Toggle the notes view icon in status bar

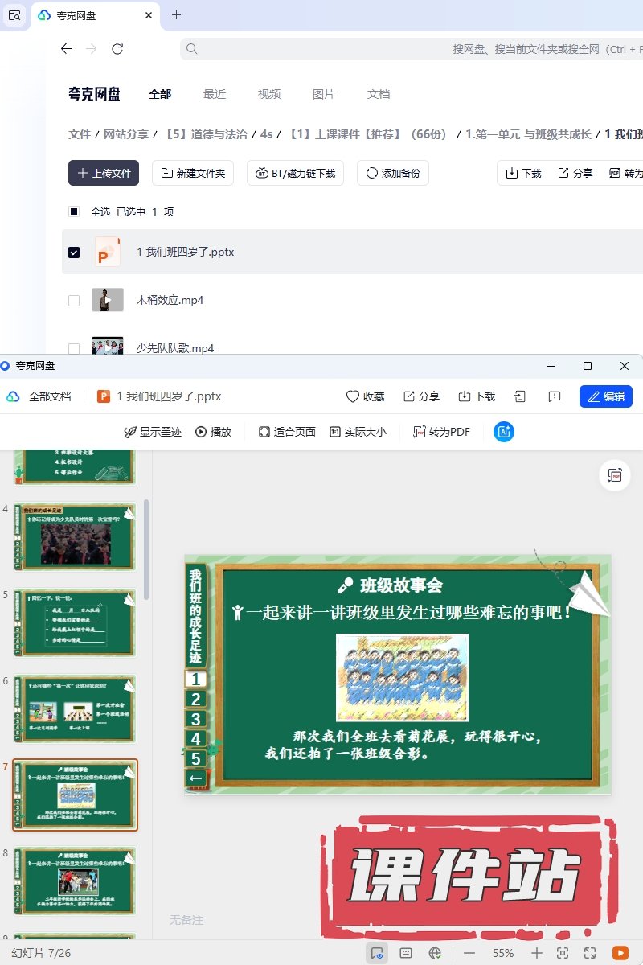click(x=406, y=953)
